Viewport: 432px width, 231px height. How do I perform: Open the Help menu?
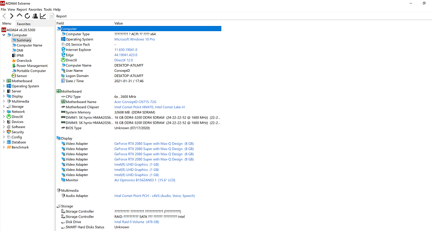(57, 10)
